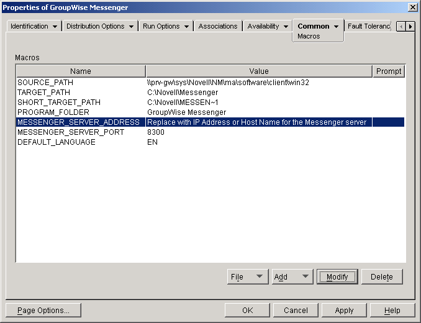This screenshot has height=323, width=421.
Task: Expand the Identification tab dropdown arrow
Action: 55,27
